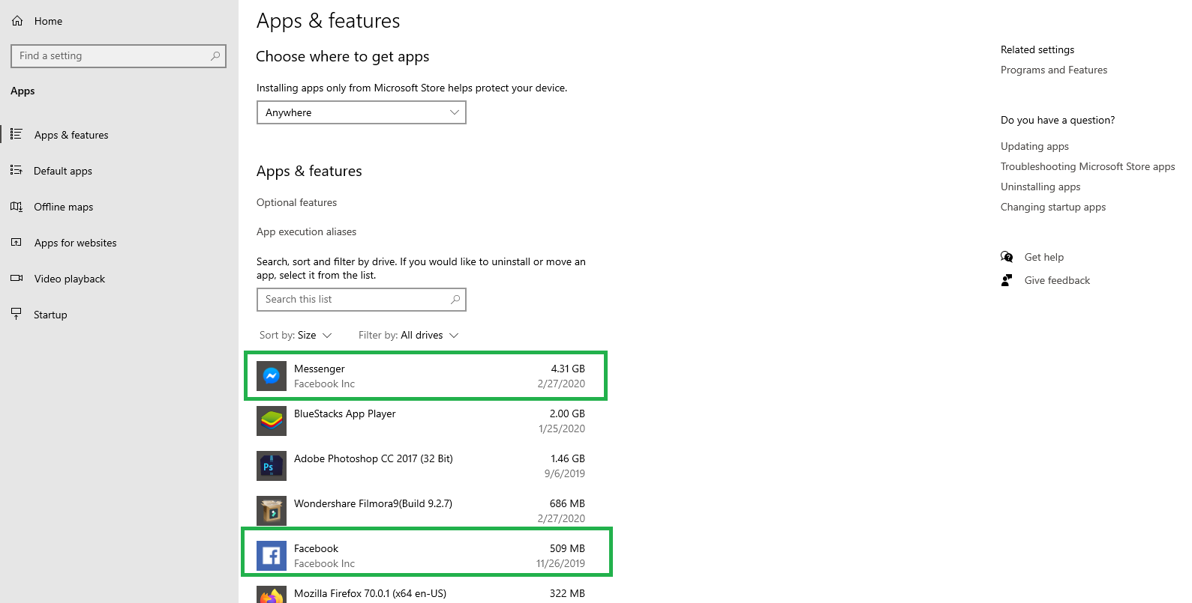Click the Get help icon

coord(1007,257)
